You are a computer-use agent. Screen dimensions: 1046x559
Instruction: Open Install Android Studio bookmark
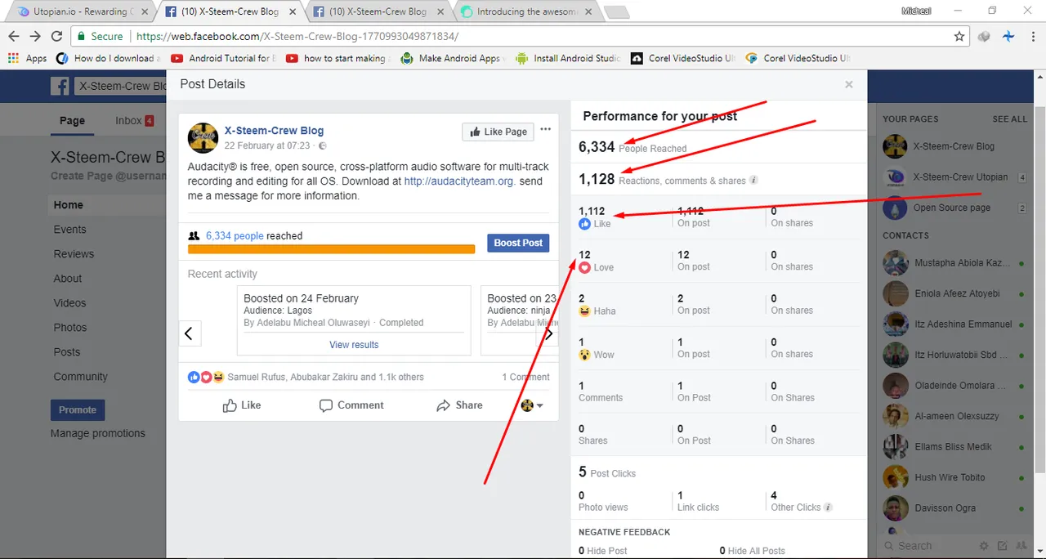point(569,58)
